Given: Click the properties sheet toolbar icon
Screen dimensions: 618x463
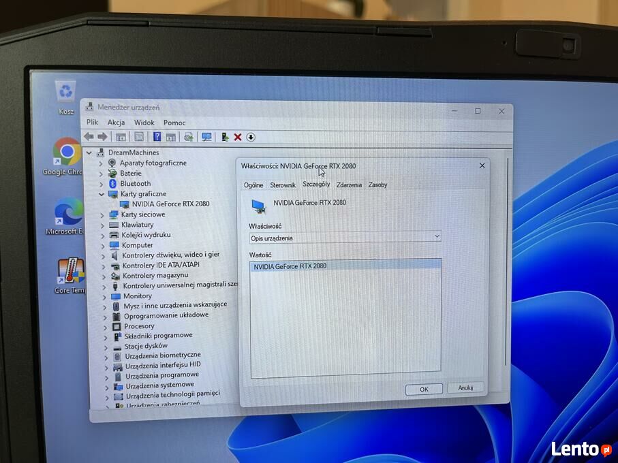Looking at the screenshot, I should 139,137.
